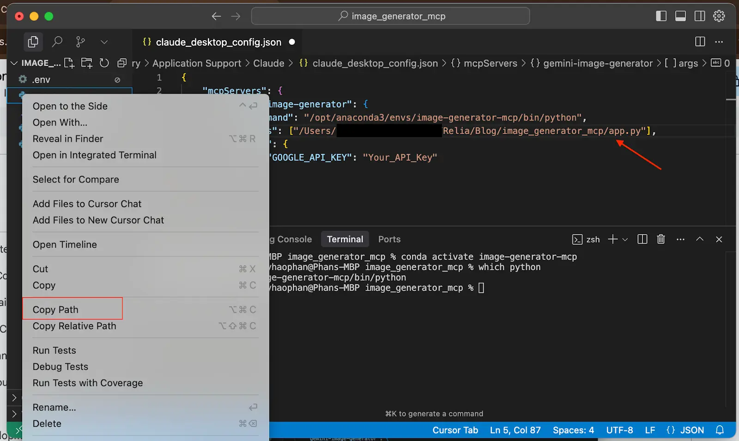Collapse all folders in explorer
The image size is (739, 441).
tap(122, 63)
